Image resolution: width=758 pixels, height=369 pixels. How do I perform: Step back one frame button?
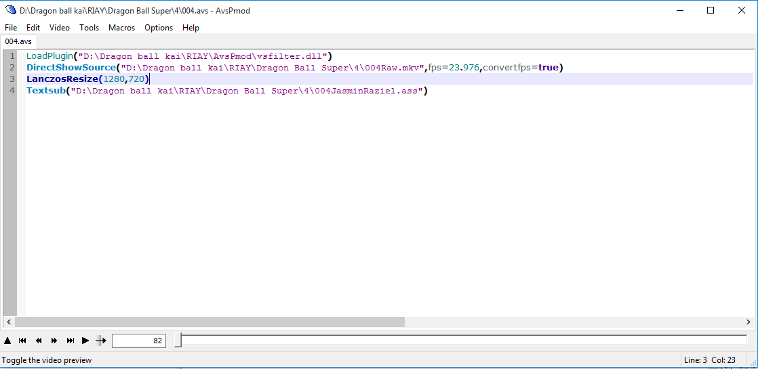39,341
